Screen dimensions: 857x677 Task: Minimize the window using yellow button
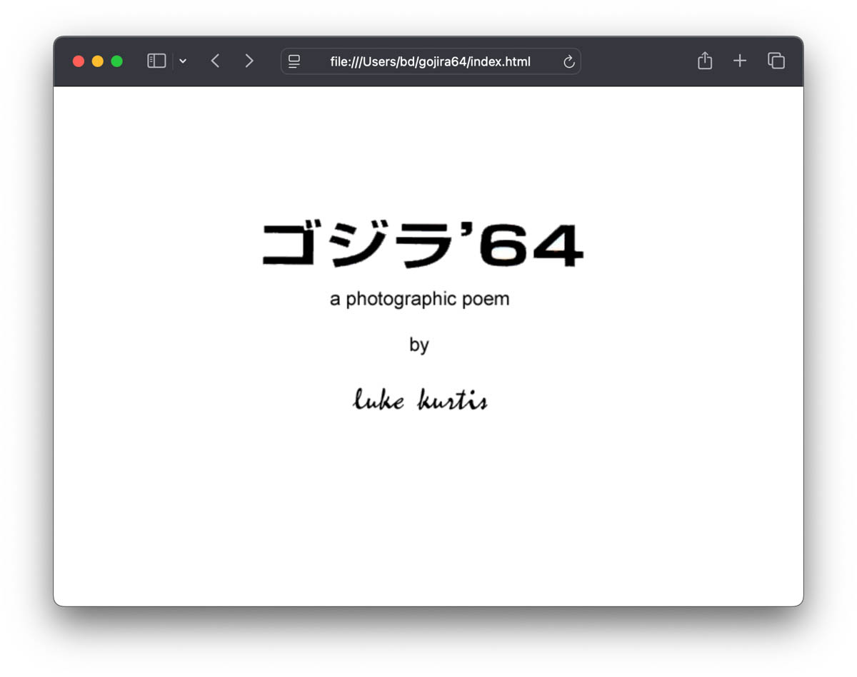point(98,61)
